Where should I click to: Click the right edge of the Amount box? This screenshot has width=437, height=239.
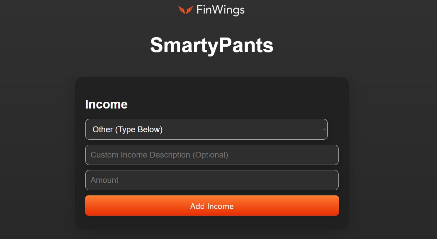point(336,180)
